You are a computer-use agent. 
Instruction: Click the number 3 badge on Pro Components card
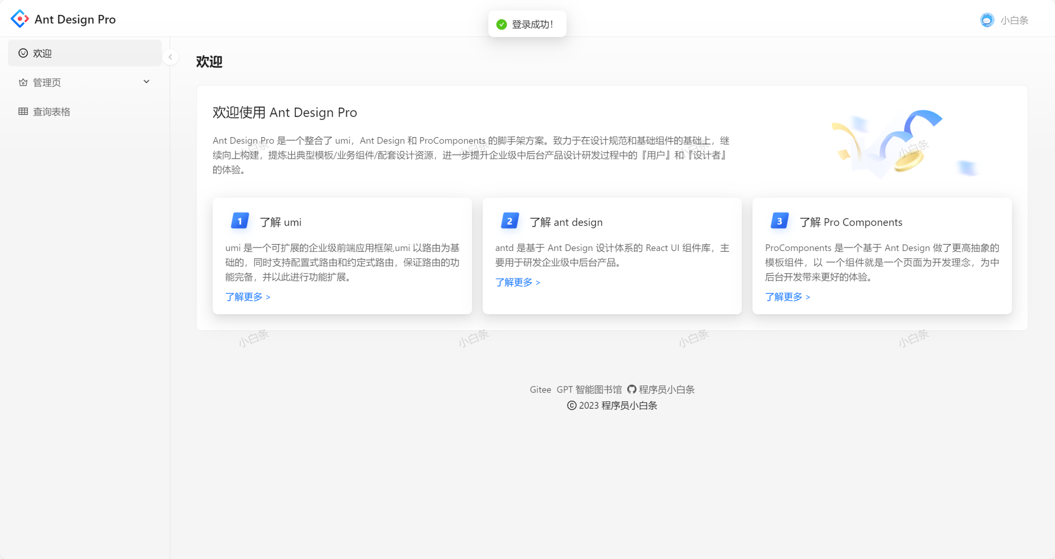click(x=780, y=221)
